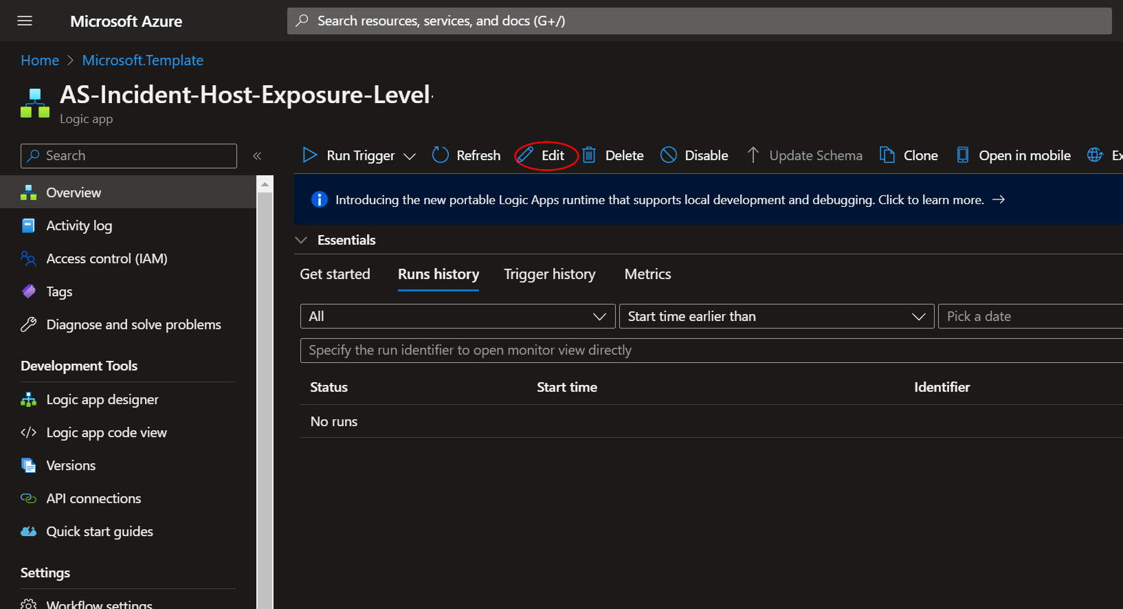Click the Identifier column header
Viewport: 1123px width, 609px height.
[x=942, y=387]
